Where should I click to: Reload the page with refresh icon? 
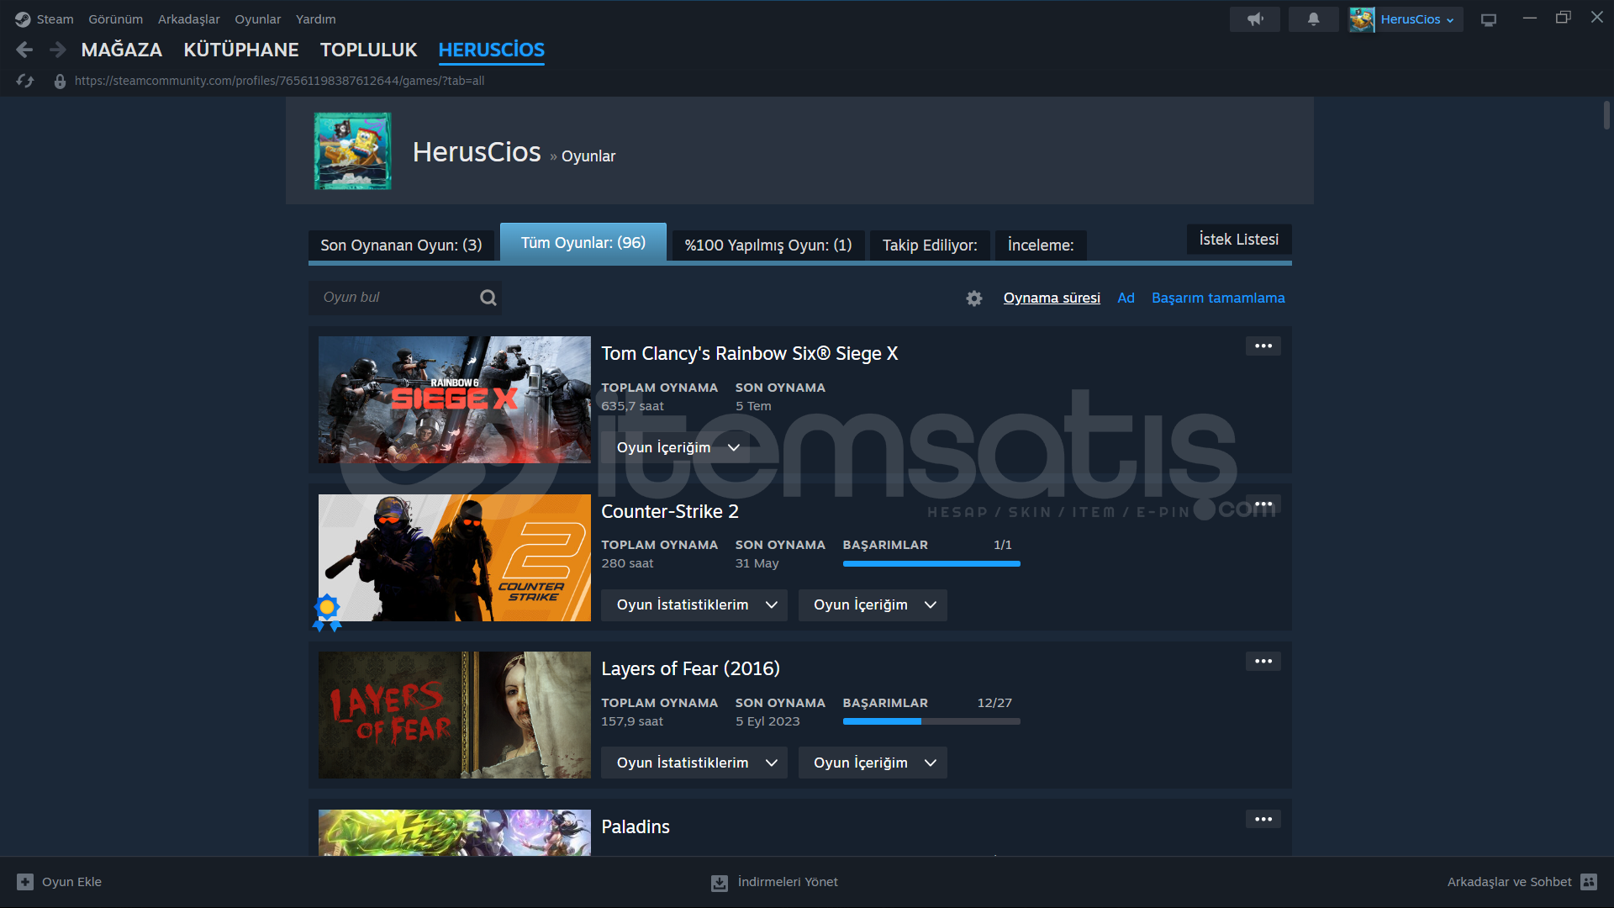click(25, 81)
